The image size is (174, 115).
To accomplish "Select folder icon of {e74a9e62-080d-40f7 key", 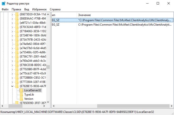I will coord(17,44).
